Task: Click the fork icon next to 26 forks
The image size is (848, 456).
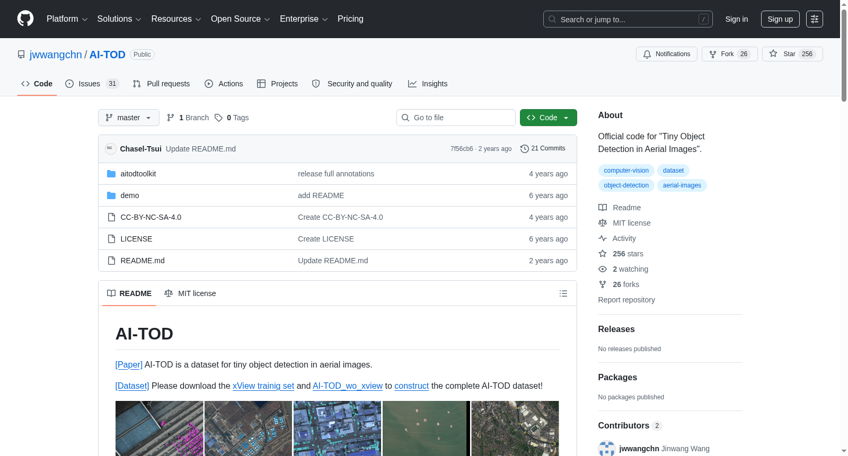Action: pos(603,284)
